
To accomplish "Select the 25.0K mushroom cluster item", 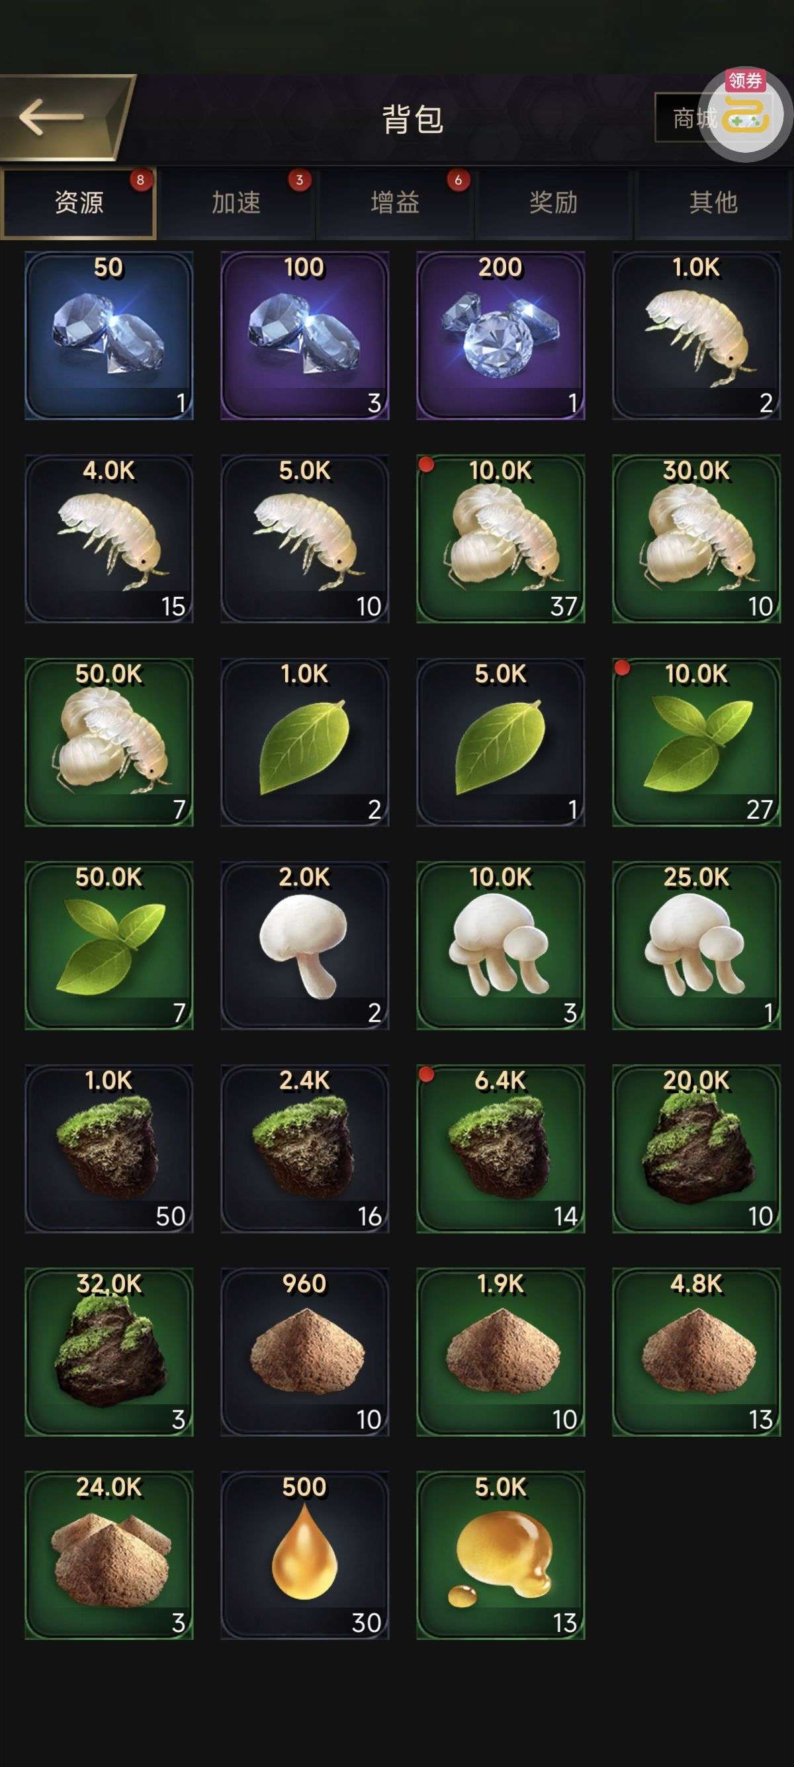I will pyautogui.click(x=696, y=945).
